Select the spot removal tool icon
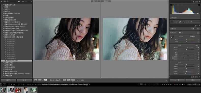This screenshot has width=201, height=93. point(176,22)
